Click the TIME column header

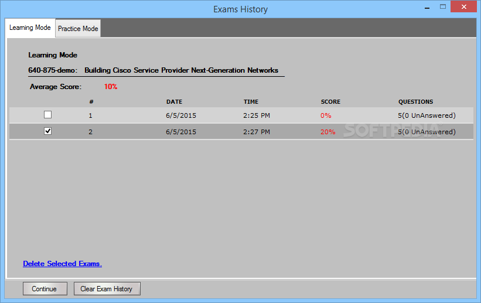pyautogui.click(x=251, y=101)
